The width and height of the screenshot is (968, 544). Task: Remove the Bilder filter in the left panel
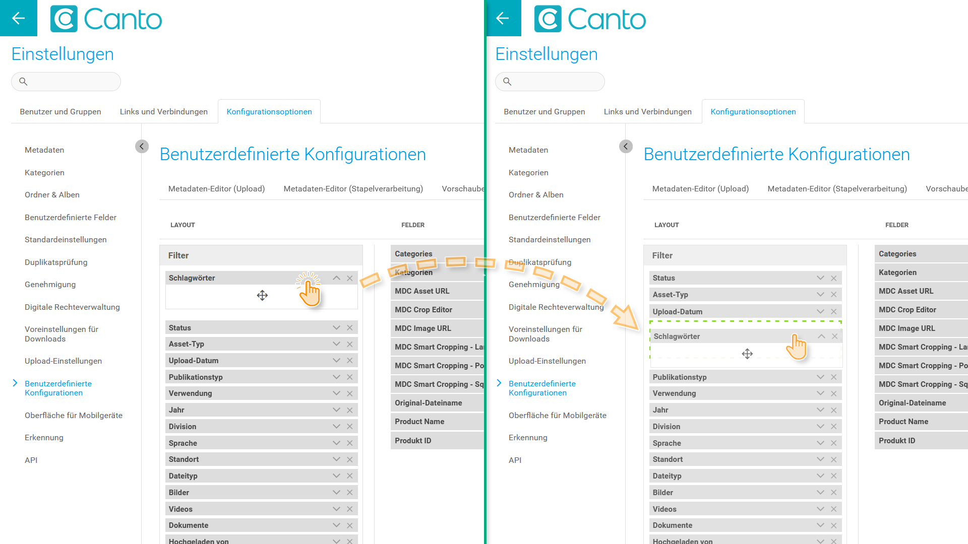tap(350, 493)
